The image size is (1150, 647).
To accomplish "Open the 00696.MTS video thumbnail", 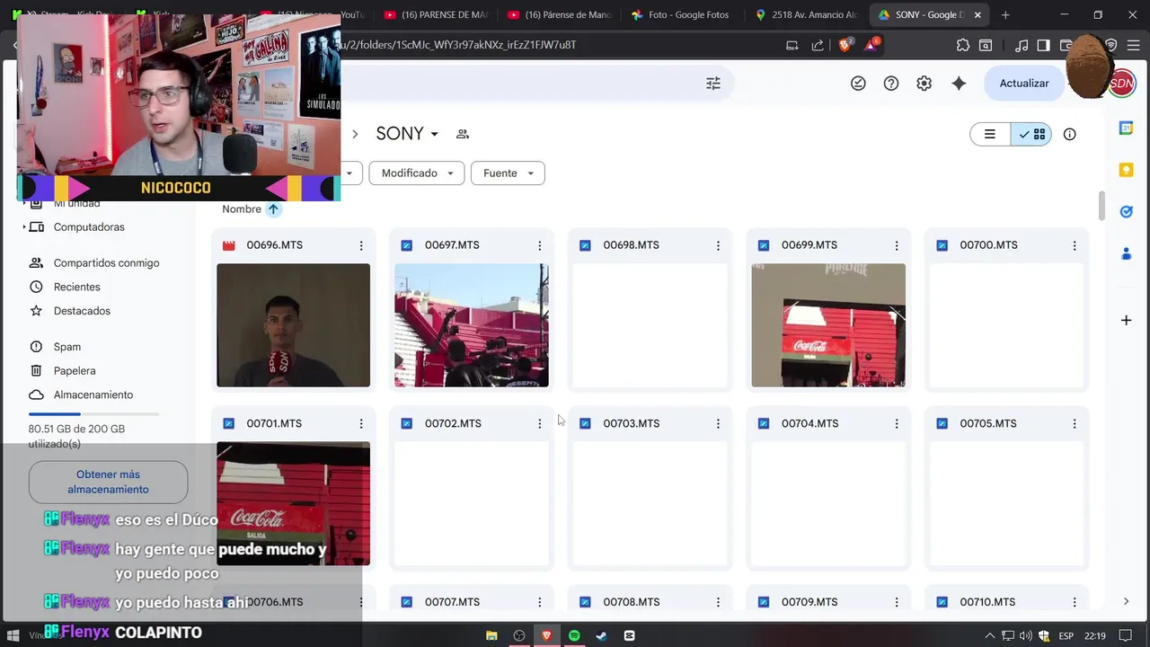I will (293, 325).
